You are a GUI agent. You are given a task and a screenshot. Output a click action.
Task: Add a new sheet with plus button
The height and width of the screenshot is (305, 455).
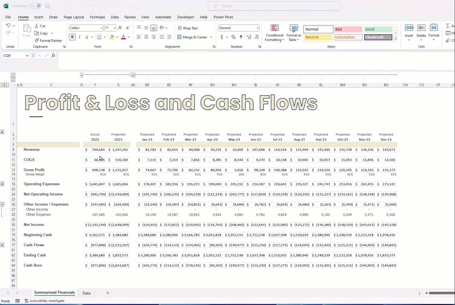tap(108, 293)
